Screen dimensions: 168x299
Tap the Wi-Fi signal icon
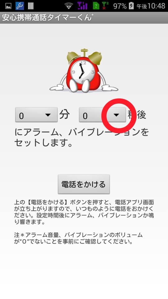69,6
